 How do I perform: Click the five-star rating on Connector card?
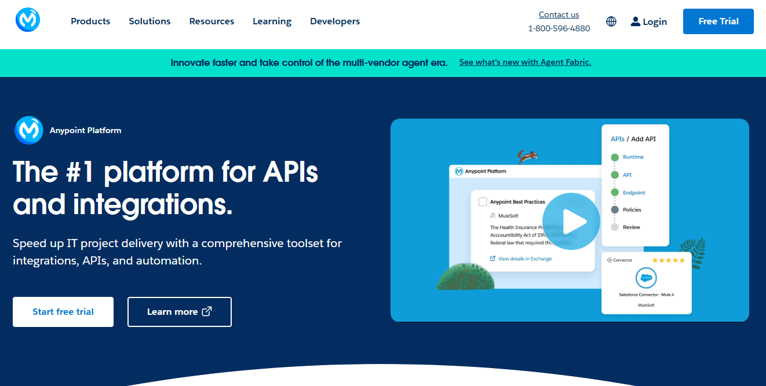pos(669,260)
